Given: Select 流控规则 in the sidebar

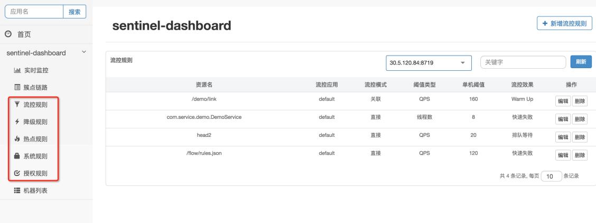Looking at the screenshot, I should click(x=36, y=105).
